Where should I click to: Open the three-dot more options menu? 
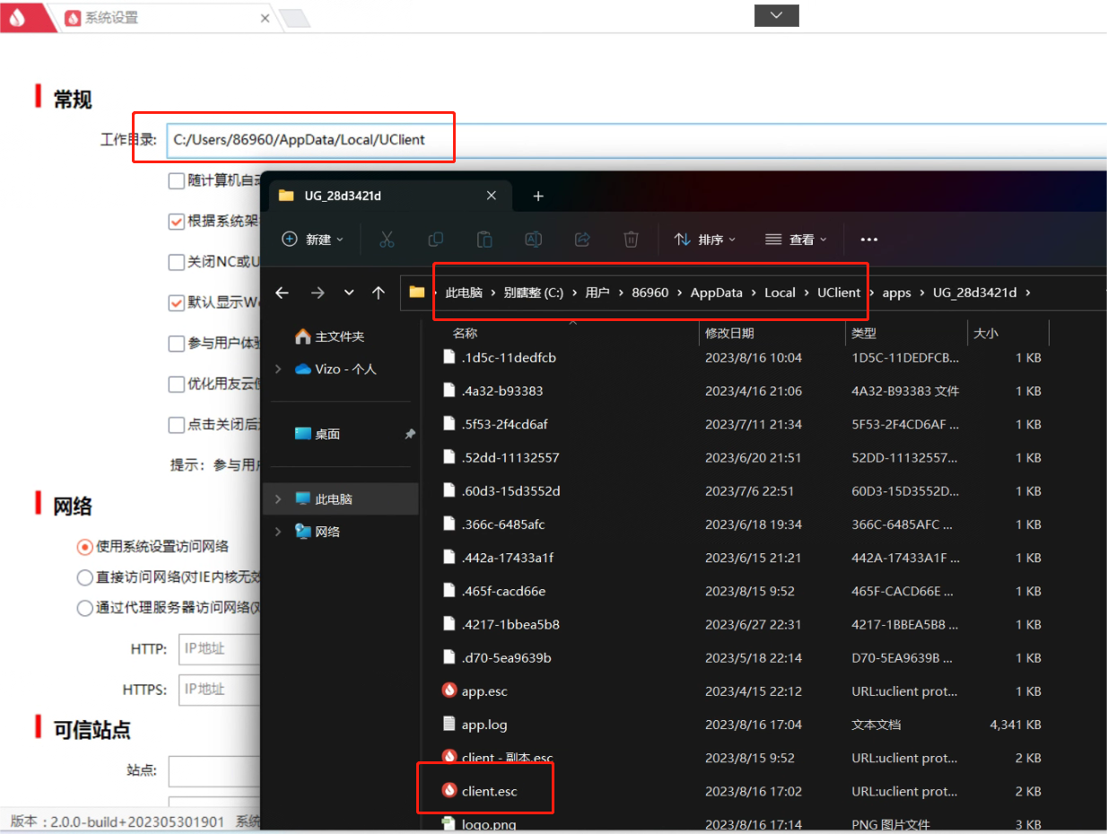(868, 239)
